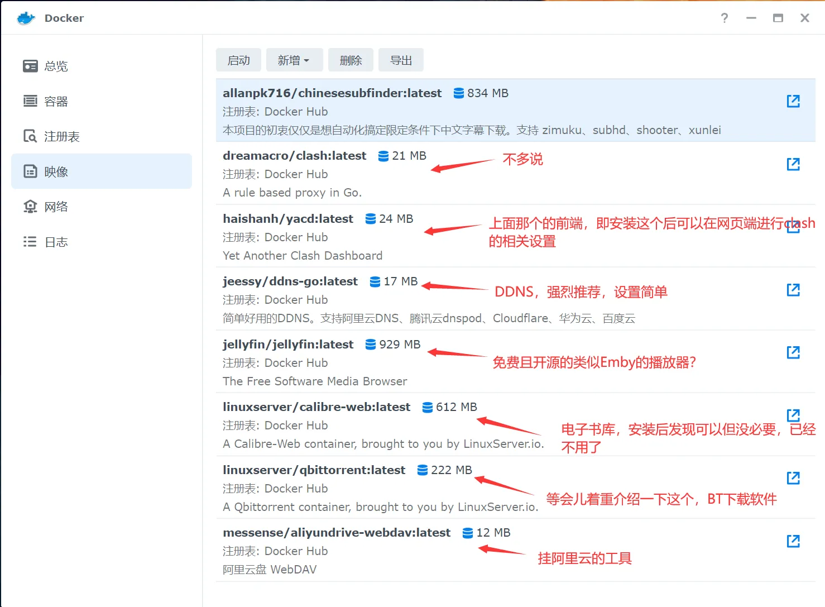Viewport: 825px width, 607px height.
Task: Switch to the 容器 section
Action: (102, 101)
